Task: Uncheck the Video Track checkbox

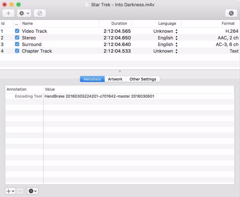Action: (x=17, y=31)
